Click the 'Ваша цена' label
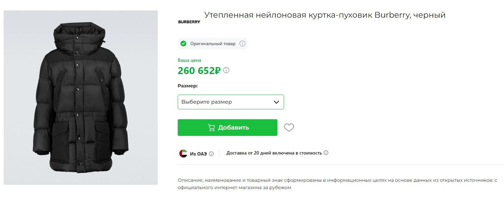 pyautogui.click(x=189, y=60)
